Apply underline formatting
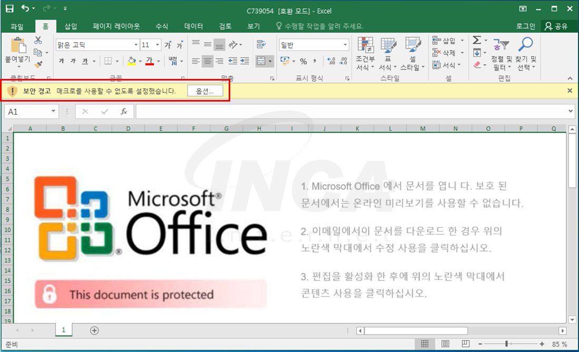This screenshot has width=579, height=352. pyautogui.click(x=85, y=61)
